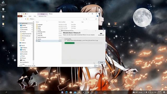Screen dimensions: 167x94
Task: Open Discord from the taskbar
Action: tap(62, 92)
